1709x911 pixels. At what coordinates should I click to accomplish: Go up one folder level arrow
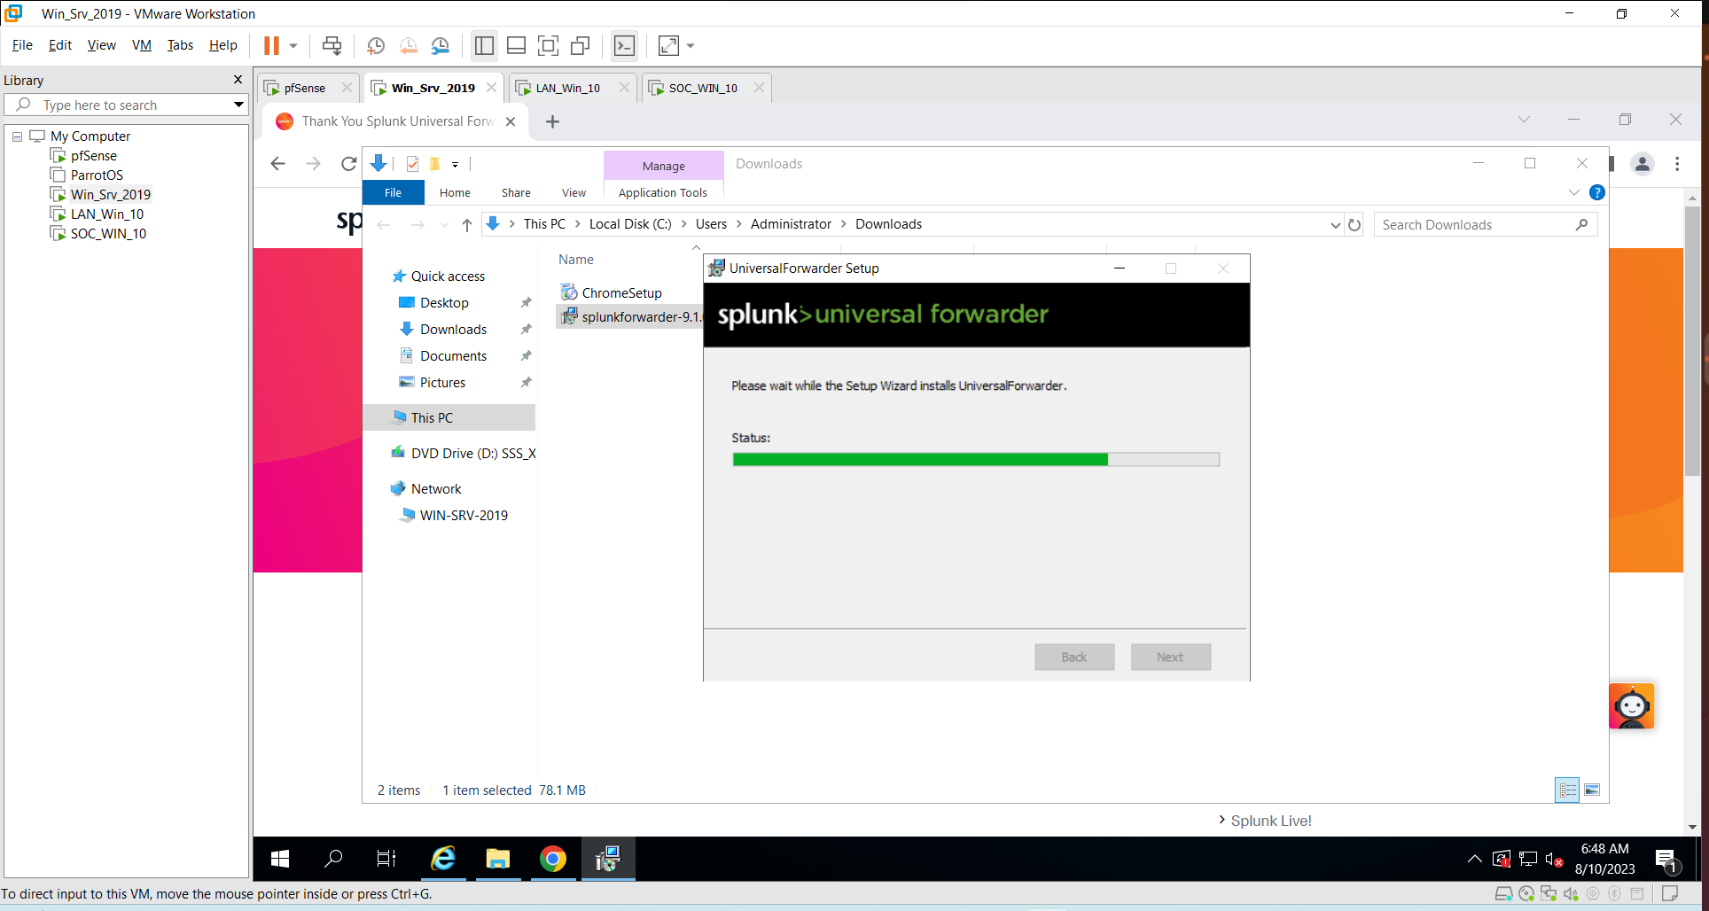[466, 224]
